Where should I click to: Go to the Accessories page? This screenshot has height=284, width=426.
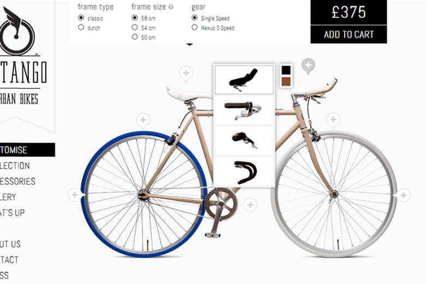(x=17, y=181)
